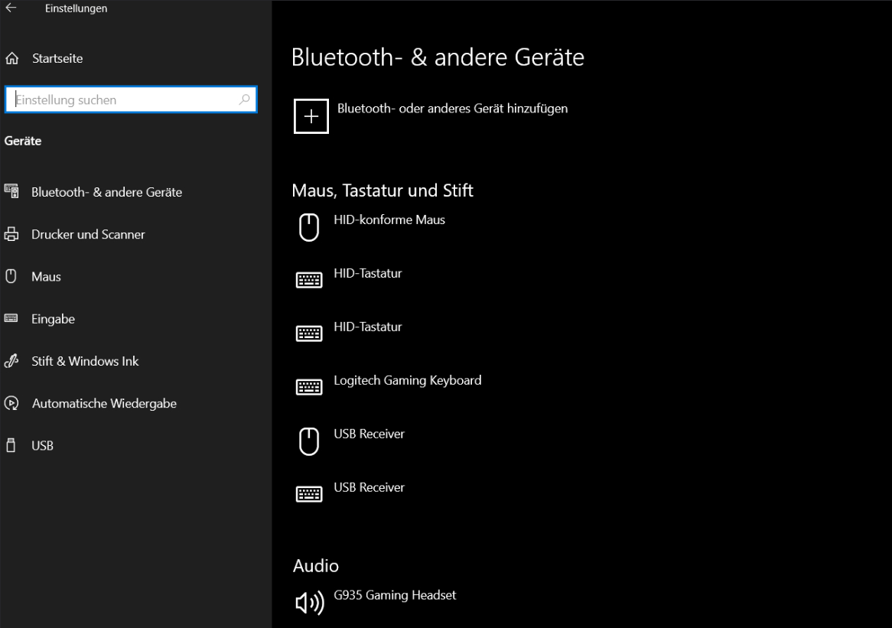This screenshot has width=892, height=628.
Task: Select the Startseite home icon
Action: 11,58
